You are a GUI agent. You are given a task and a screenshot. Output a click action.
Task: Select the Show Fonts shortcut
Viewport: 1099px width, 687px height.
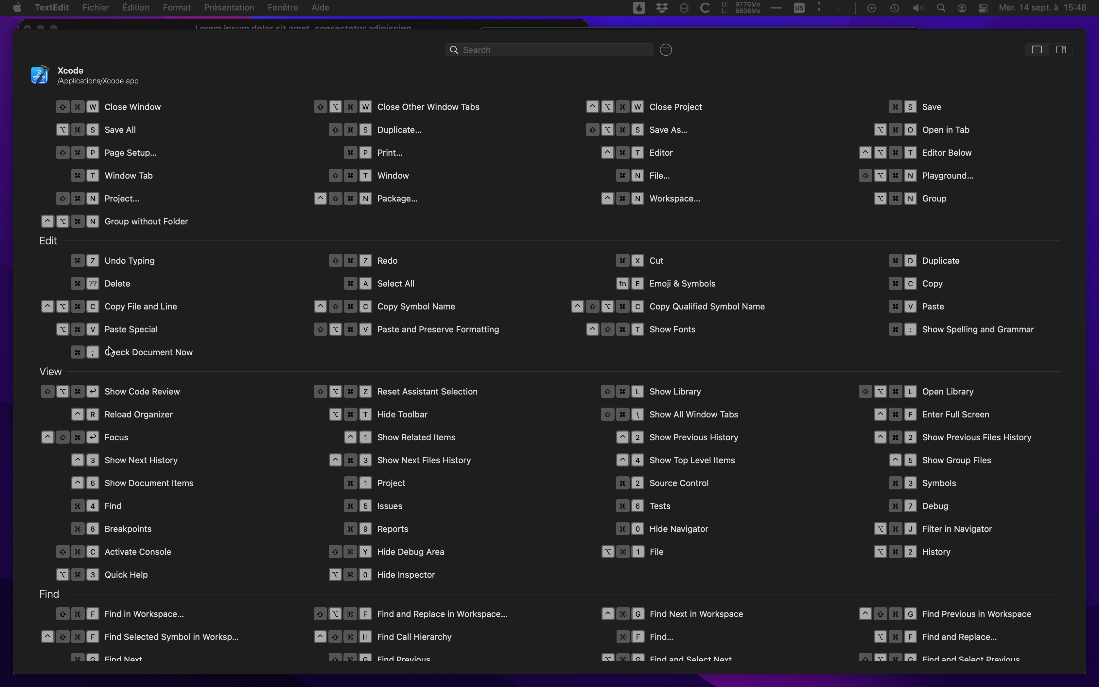click(x=641, y=329)
